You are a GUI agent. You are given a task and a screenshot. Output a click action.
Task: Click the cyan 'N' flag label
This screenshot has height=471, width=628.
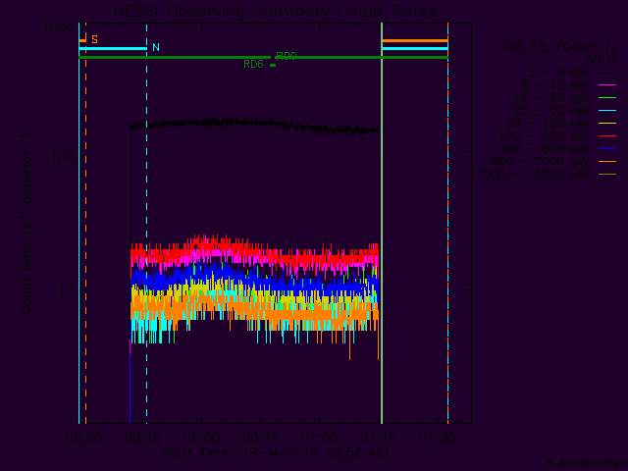point(156,47)
